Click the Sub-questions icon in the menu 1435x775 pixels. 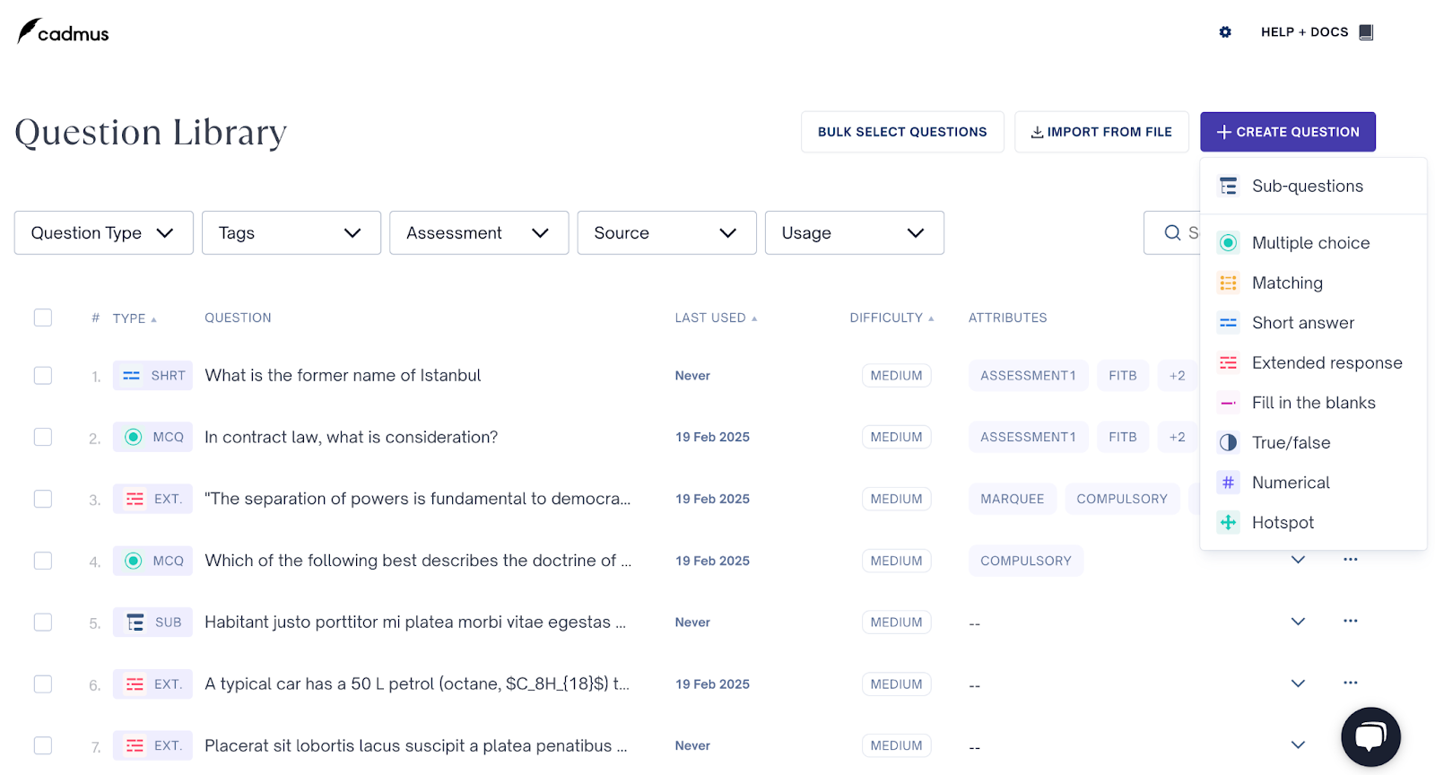[x=1229, y=186]
